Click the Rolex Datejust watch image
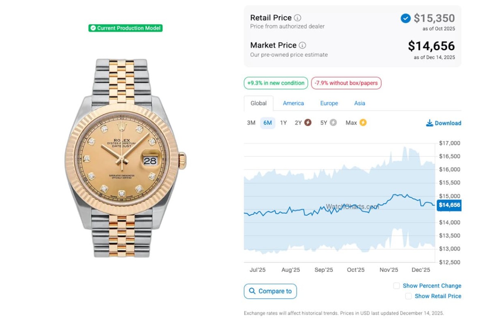This screenshot has width=487, height=322. (125, 158)
